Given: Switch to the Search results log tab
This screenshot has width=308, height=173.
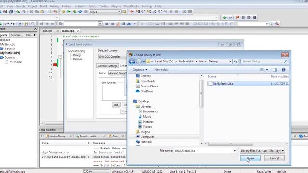Looking at the screenshot, I should pos(88,136).
